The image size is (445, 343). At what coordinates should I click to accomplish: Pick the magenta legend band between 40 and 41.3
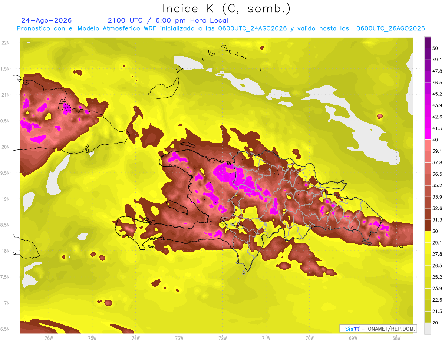coord(428,134)
